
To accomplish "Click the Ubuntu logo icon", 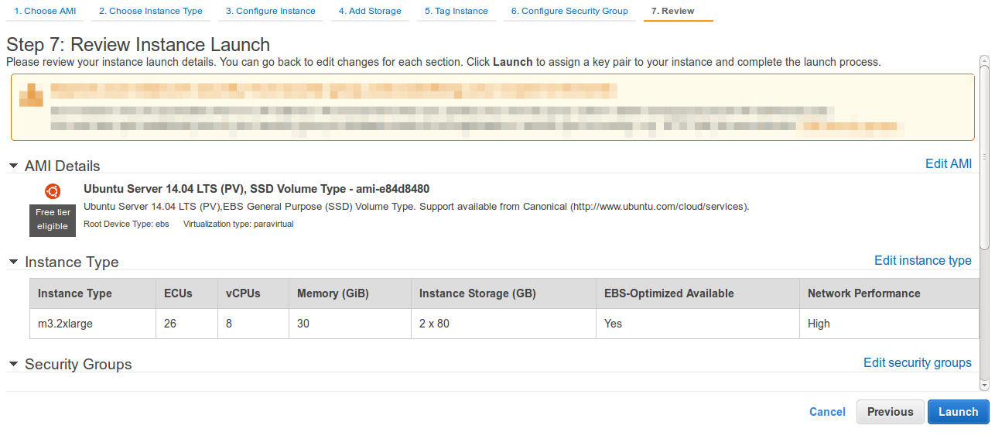I will [x=53, y=191].
